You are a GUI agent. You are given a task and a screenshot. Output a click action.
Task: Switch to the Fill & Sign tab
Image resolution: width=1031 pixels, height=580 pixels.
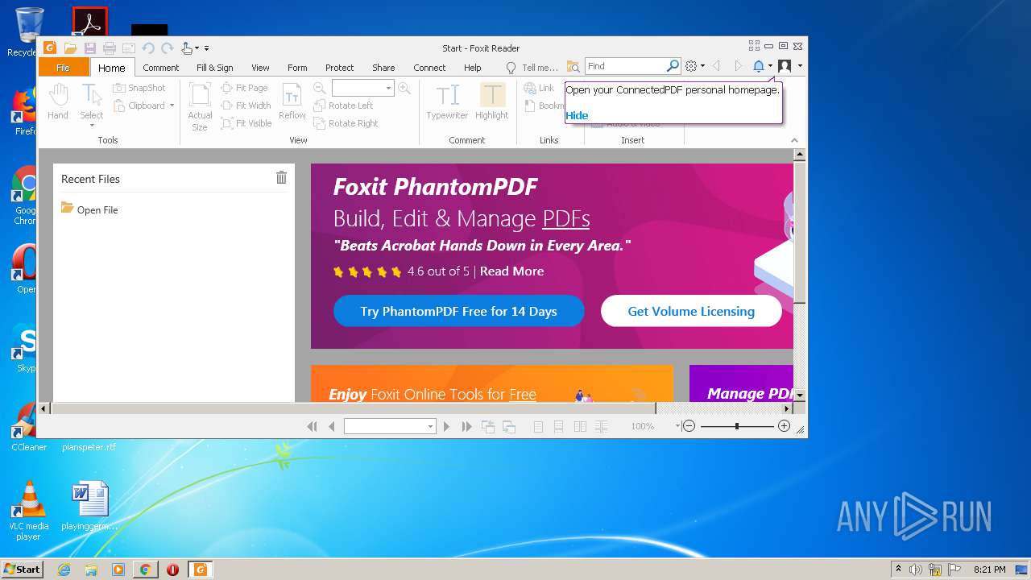point(215,68)
